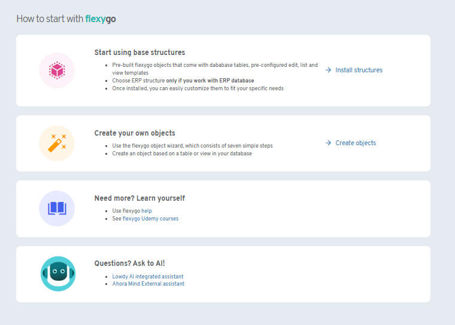Click the 'Pre-built flexygo objects' bullet text
The width and height of the screenshot is (455, 325).
click(x=215, y=69)
